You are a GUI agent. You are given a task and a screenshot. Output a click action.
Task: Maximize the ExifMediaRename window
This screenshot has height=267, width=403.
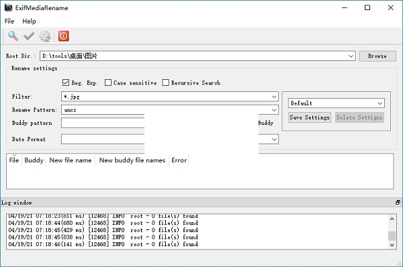pos(367,7)
